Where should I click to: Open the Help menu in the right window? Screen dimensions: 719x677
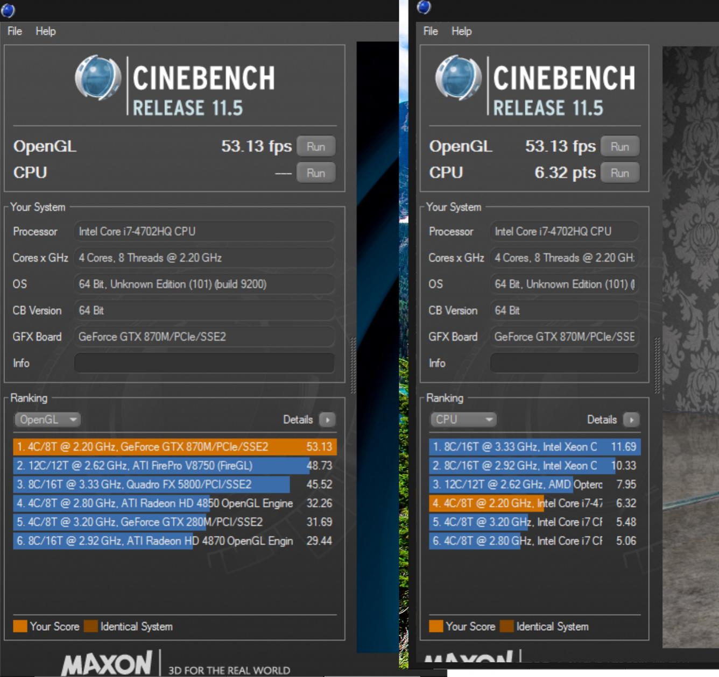click(x=462, y=31)
